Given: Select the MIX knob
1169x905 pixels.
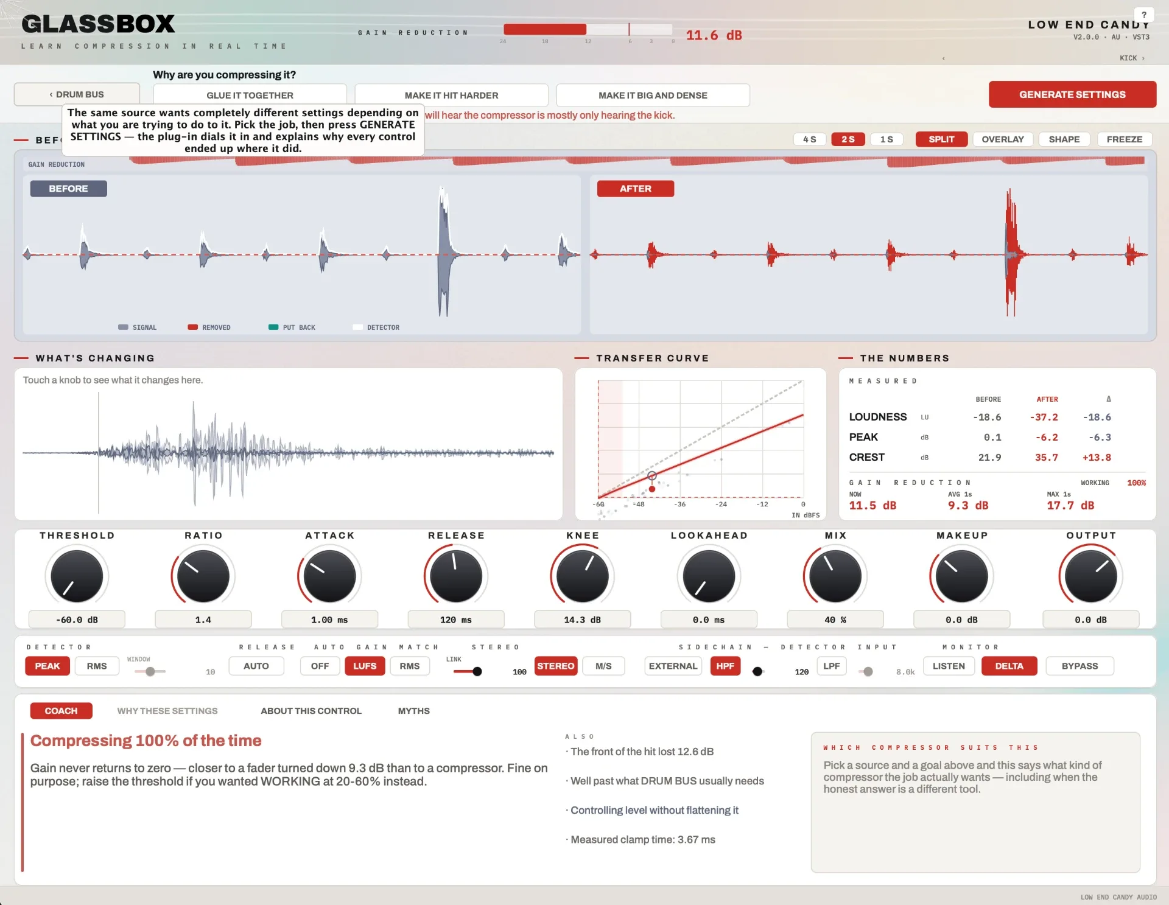Looking at the screenshot, I should coord(835,576).
